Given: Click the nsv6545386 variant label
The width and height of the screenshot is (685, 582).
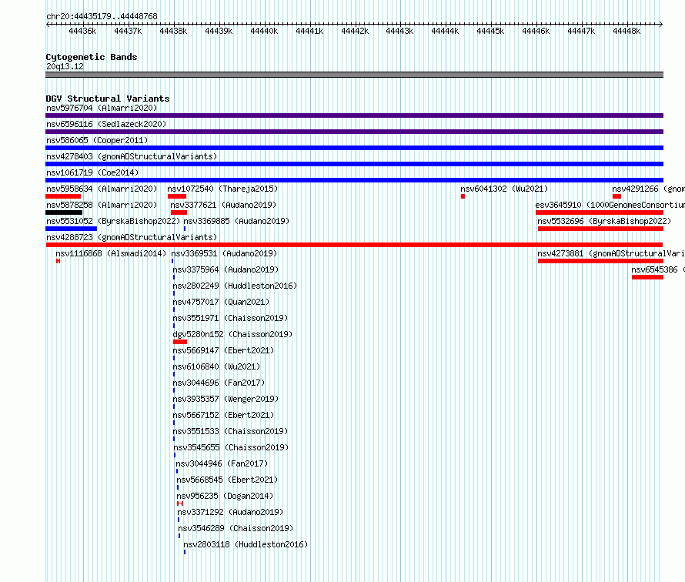Looking at the screenshot, I should click(658, 269).
